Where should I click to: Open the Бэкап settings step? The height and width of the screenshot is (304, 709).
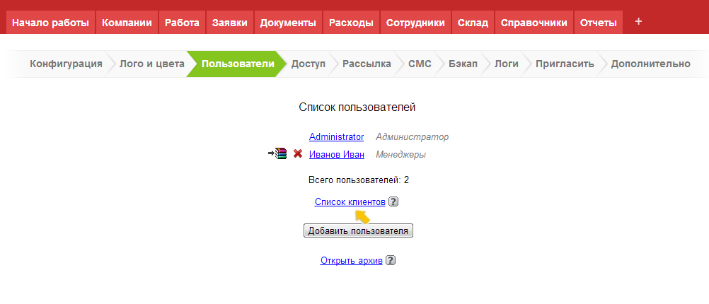[x=462, y=64]
